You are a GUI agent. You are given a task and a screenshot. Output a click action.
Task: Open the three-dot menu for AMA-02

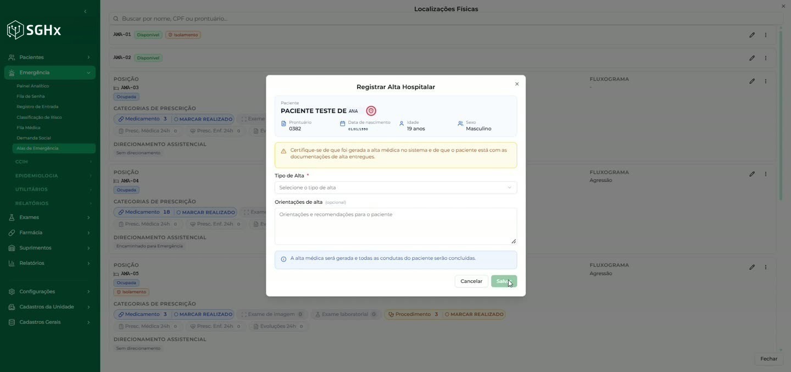[x=766, y=58]
